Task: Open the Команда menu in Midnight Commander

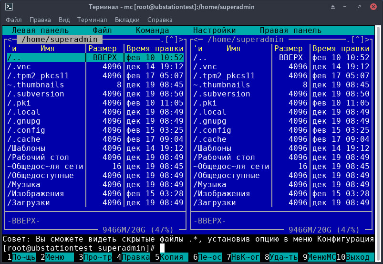Action: (x=152, y=30)
